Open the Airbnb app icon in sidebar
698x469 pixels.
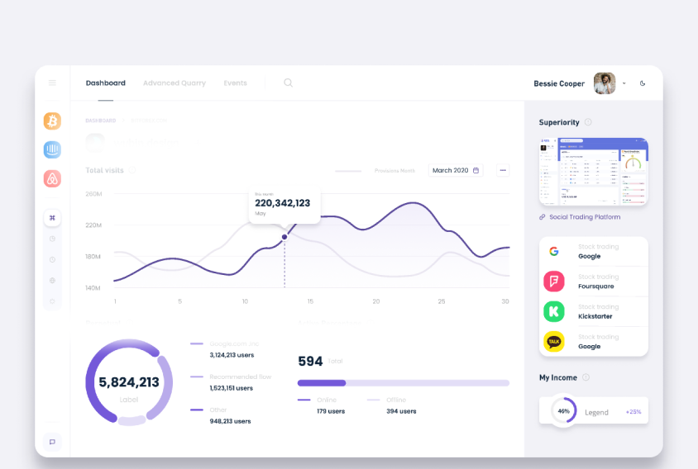click(x=52, y=178)
